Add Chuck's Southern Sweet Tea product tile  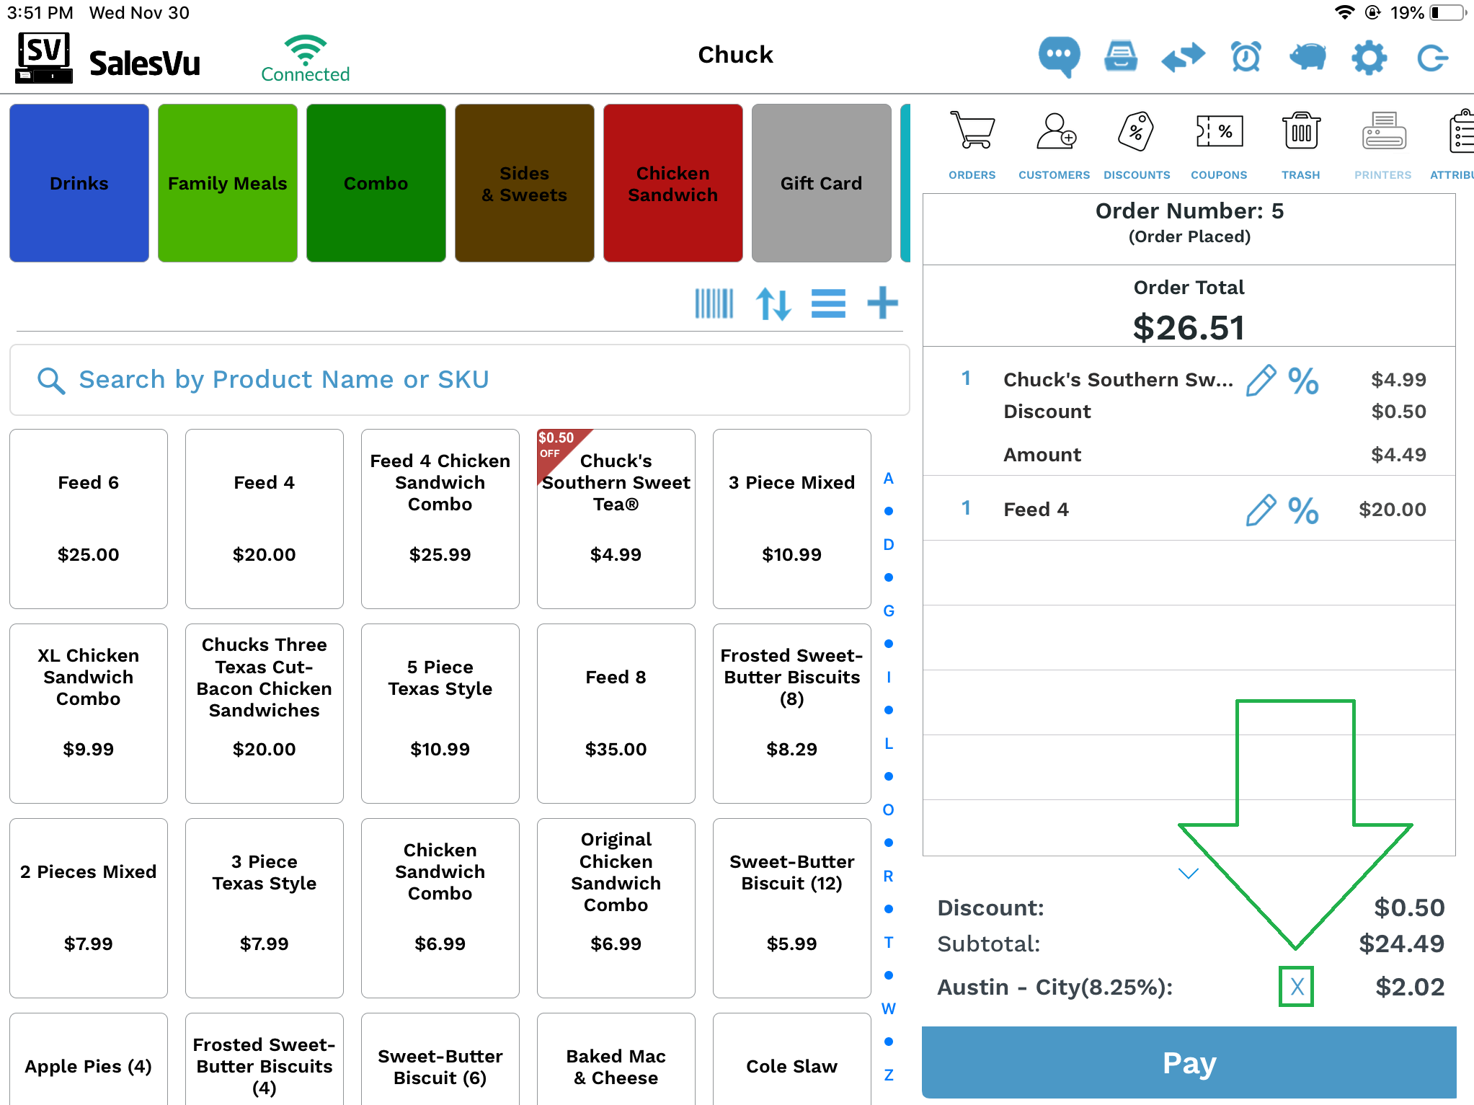616,519
